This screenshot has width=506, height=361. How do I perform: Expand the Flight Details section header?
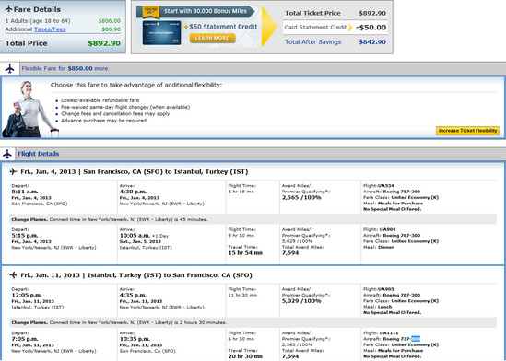[x=39, y=154]
